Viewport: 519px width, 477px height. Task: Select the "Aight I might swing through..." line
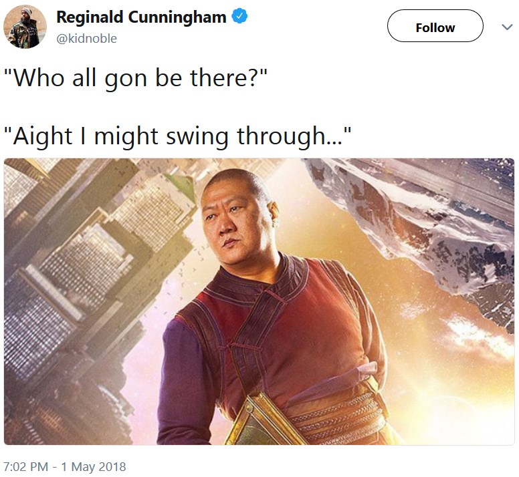[177, 136]
